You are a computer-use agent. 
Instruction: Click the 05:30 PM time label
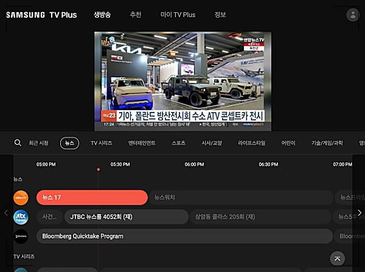pos(120,164)
